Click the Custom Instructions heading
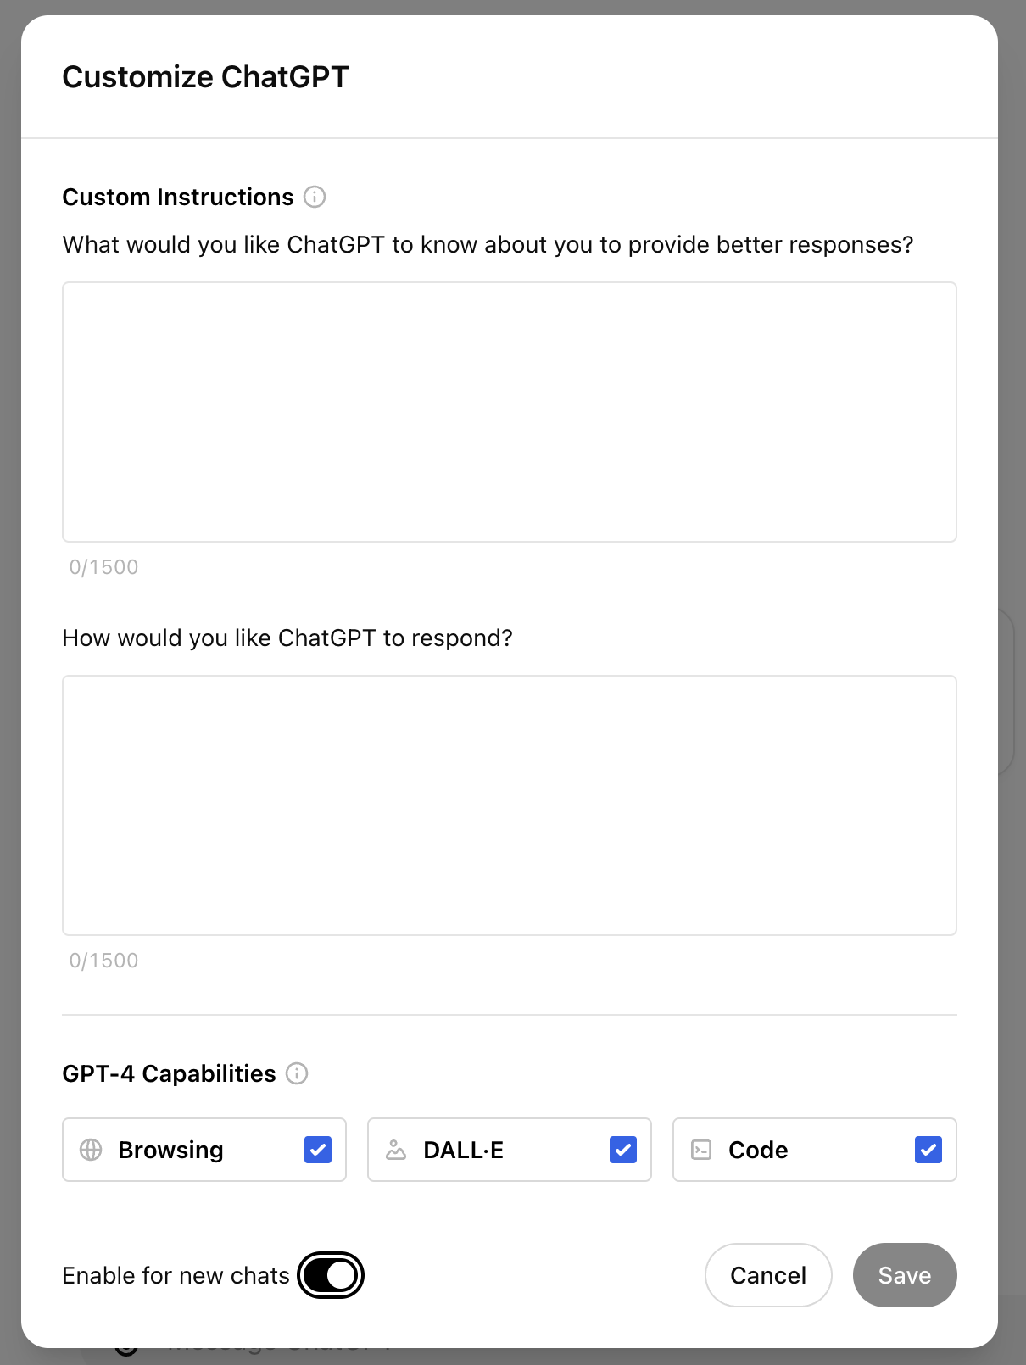This screenshot has width=1026, height=1365. (x=178, y=197)
